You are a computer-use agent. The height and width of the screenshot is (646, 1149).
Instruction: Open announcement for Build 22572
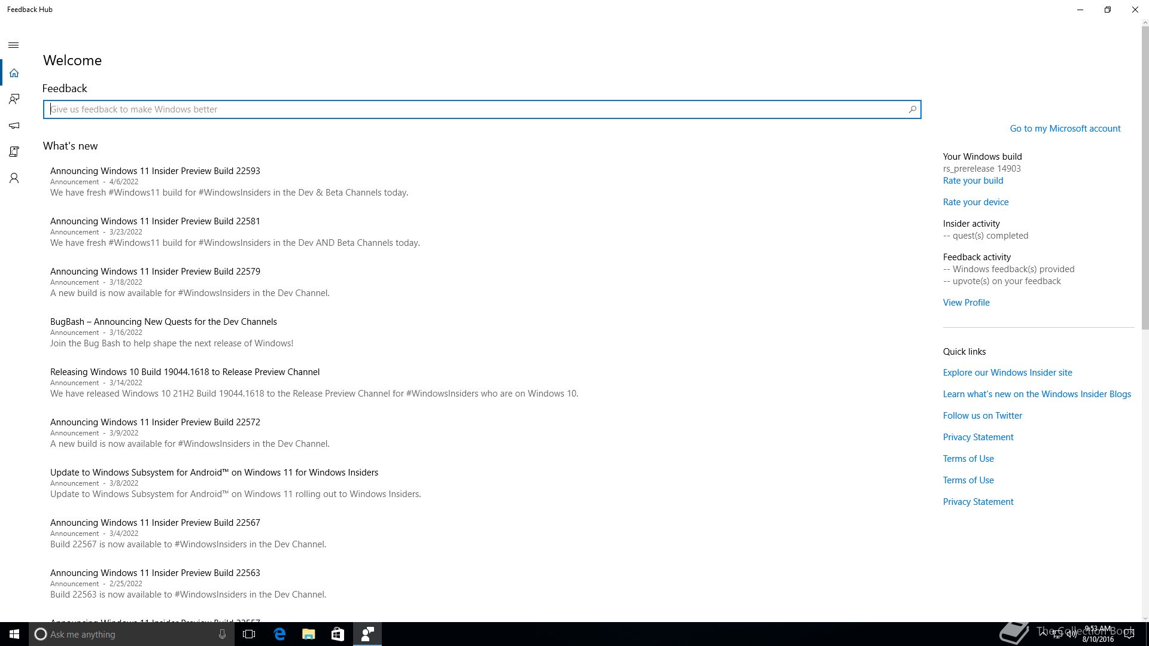(x=155, y=422)
